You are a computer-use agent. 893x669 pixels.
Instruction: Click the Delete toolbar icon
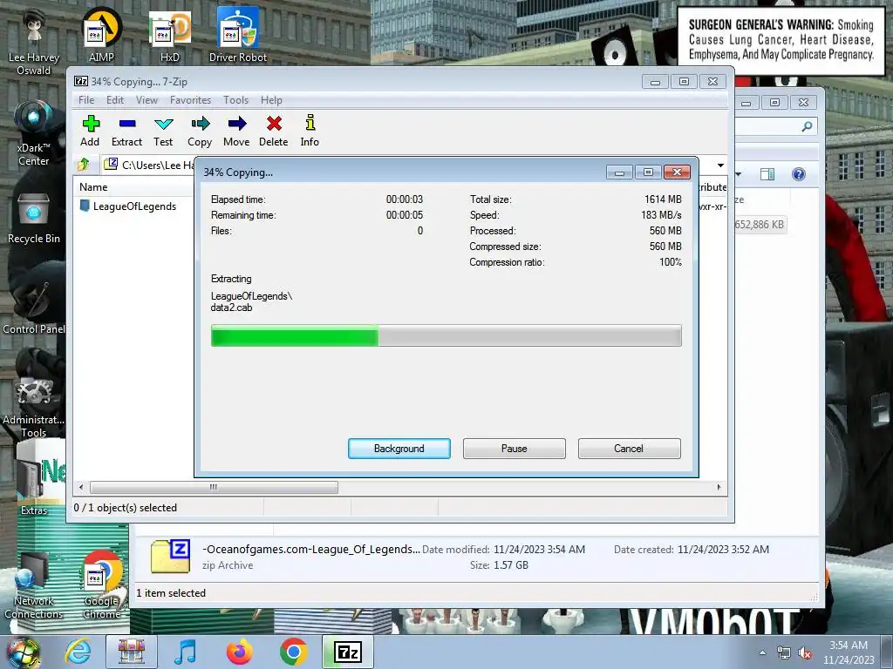[x=273, y=131]
